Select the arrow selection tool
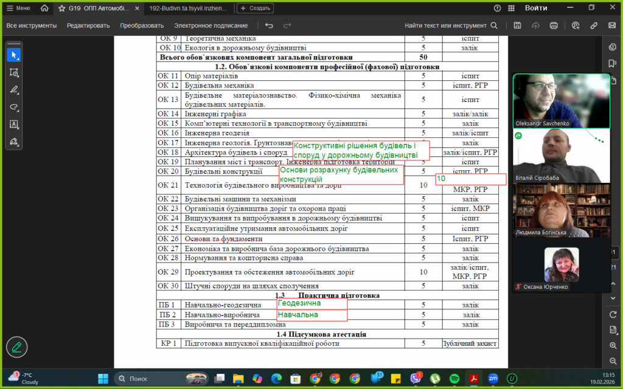The width and height of the screenshot is (623, 389). (x=14, y=55)
